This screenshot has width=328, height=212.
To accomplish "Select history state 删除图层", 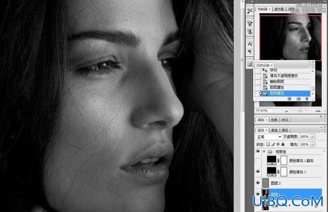I will (x=285, y=82).
